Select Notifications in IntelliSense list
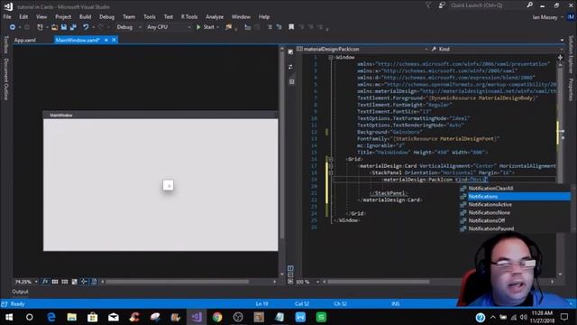The image size is (577, 325). pos(515,197)
